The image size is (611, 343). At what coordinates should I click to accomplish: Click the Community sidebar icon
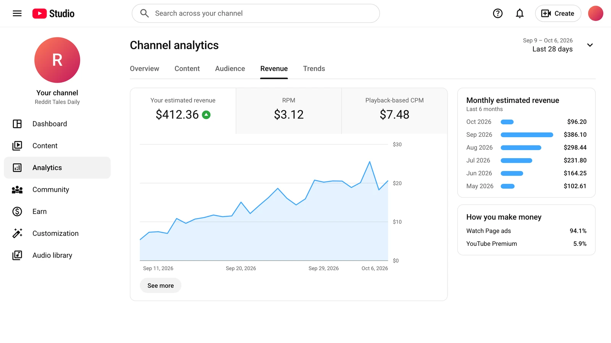[x=17, y=189]
